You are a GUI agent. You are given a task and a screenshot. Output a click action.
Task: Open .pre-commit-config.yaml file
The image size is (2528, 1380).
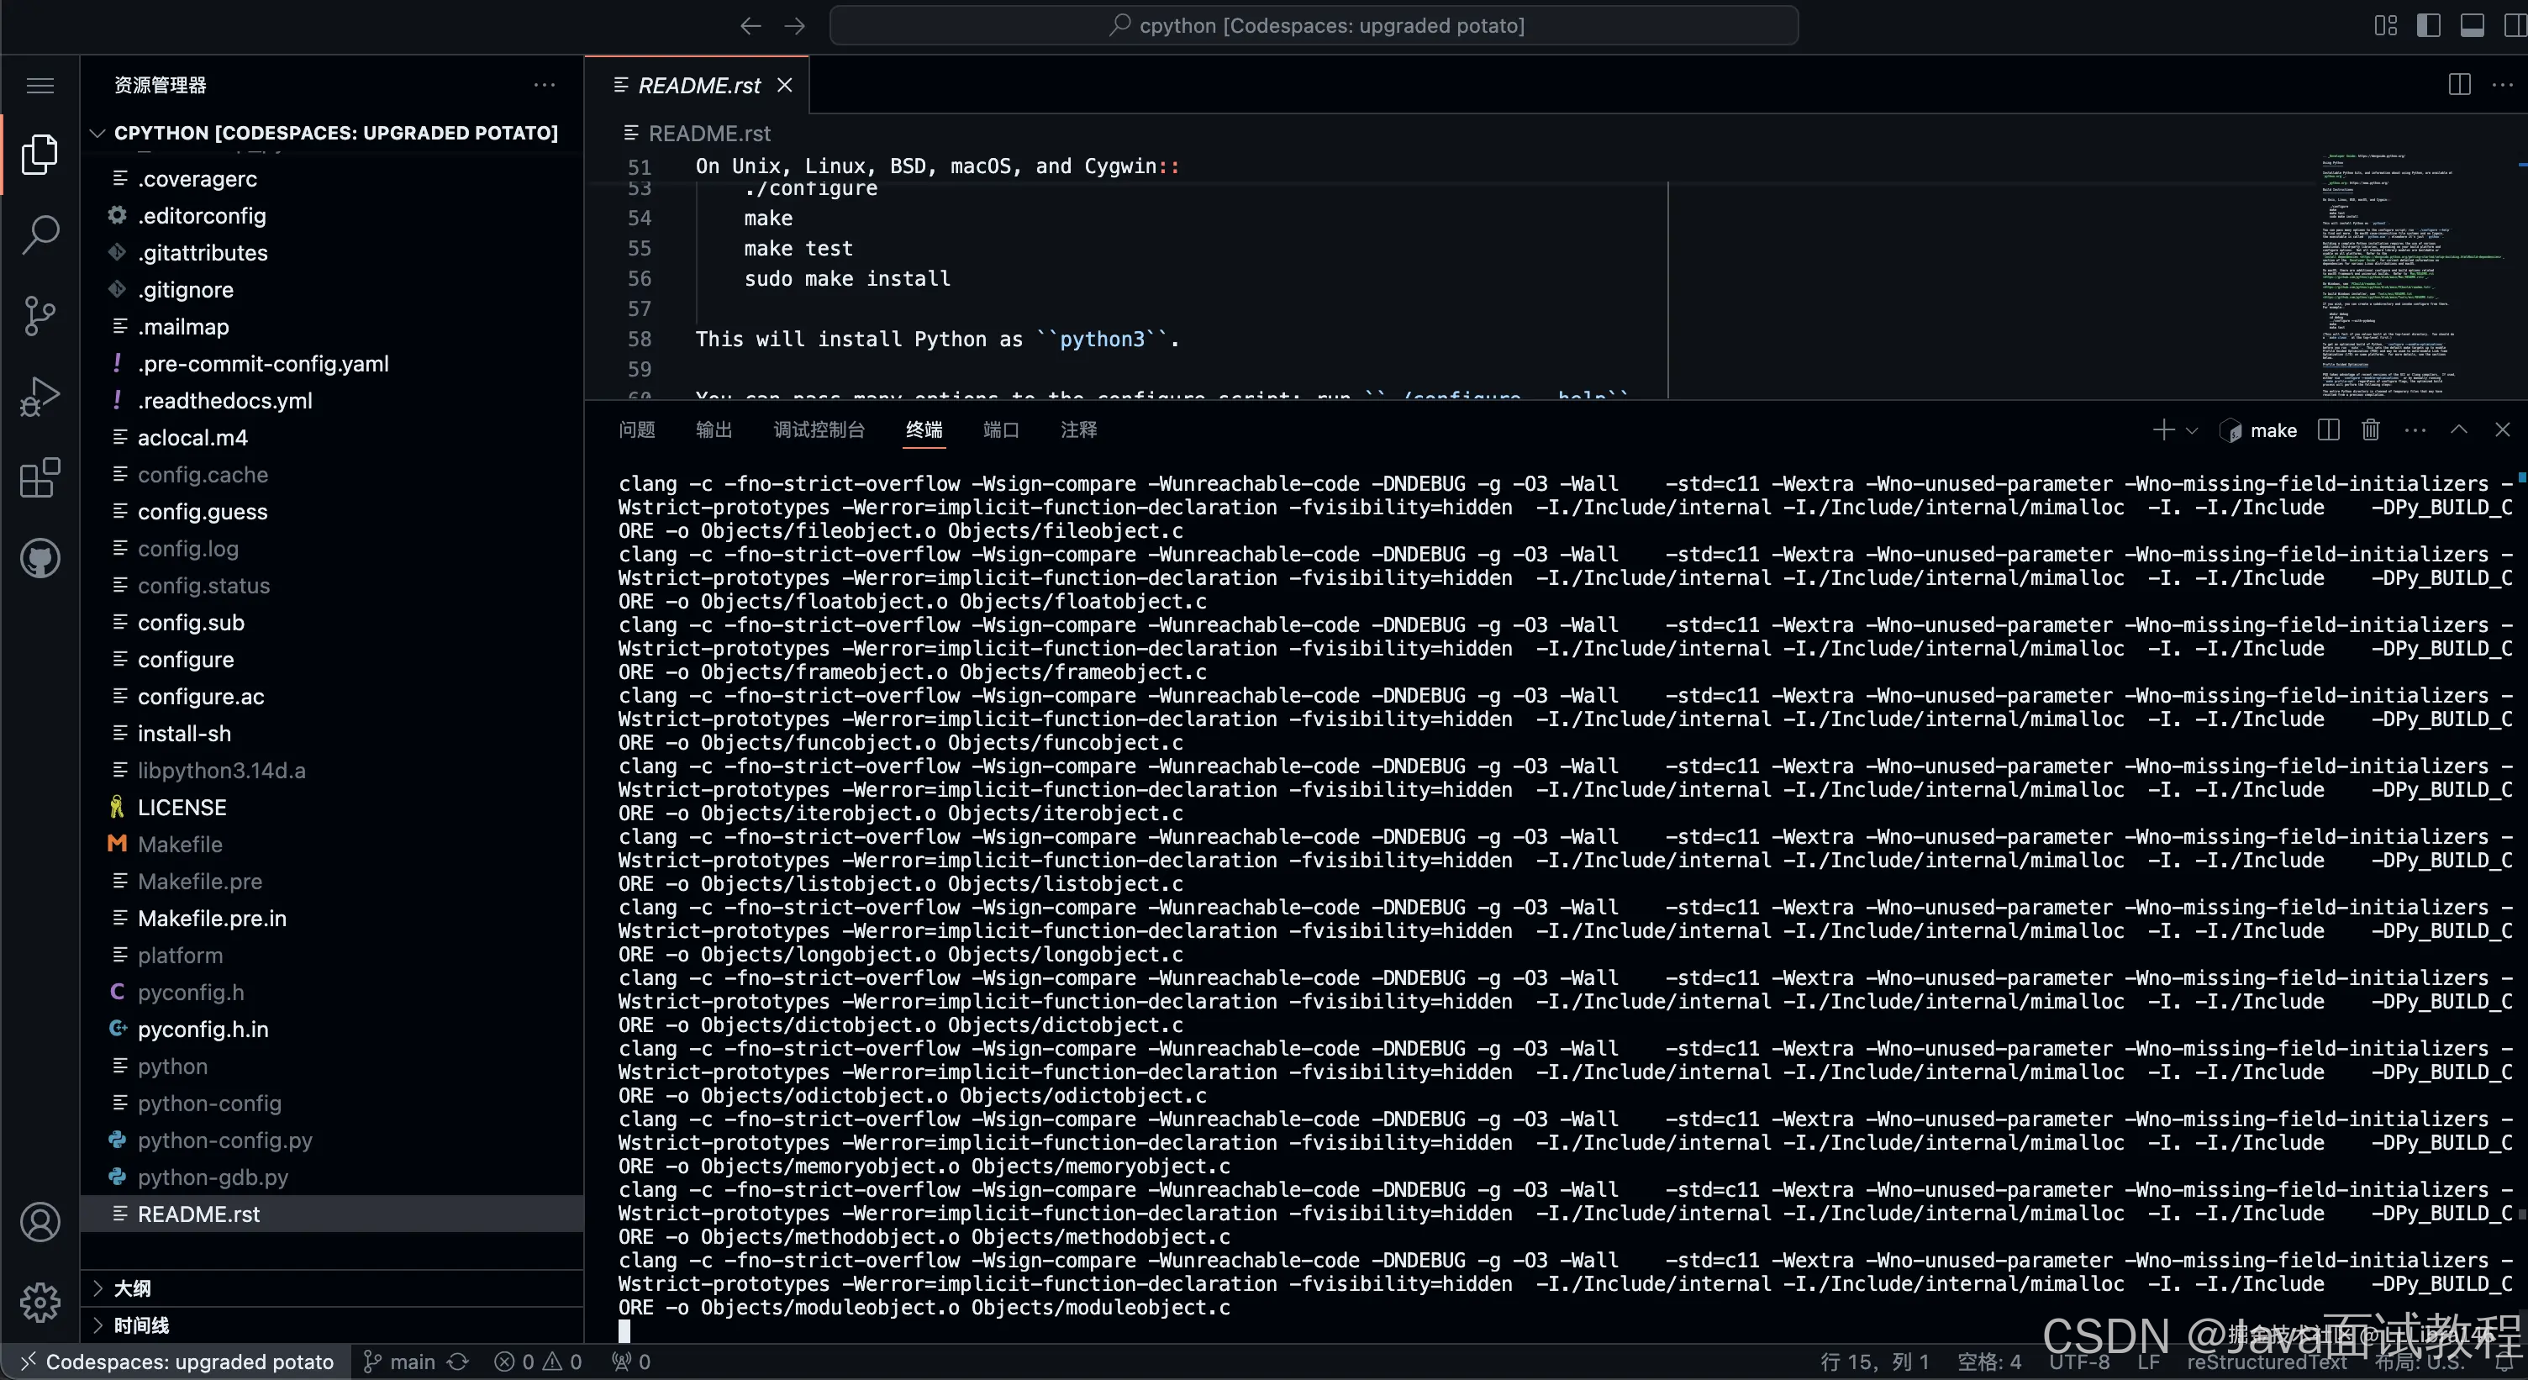coord(334,364)
